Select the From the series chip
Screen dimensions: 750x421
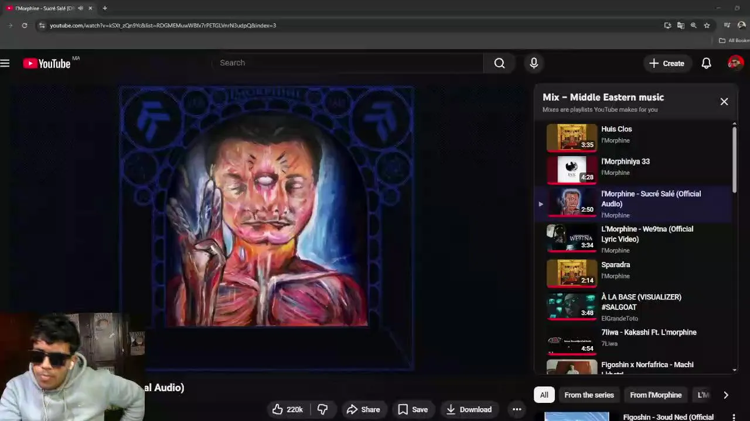pos(589,395)
